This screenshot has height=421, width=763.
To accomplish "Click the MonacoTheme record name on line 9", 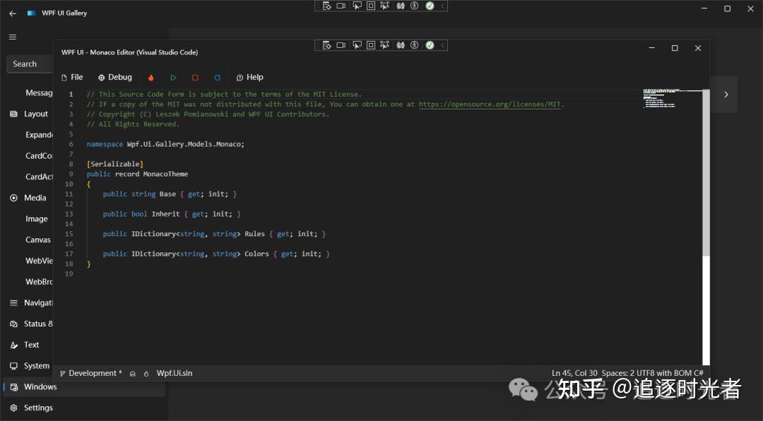I will pyautogui.click(x=165, y=174).
